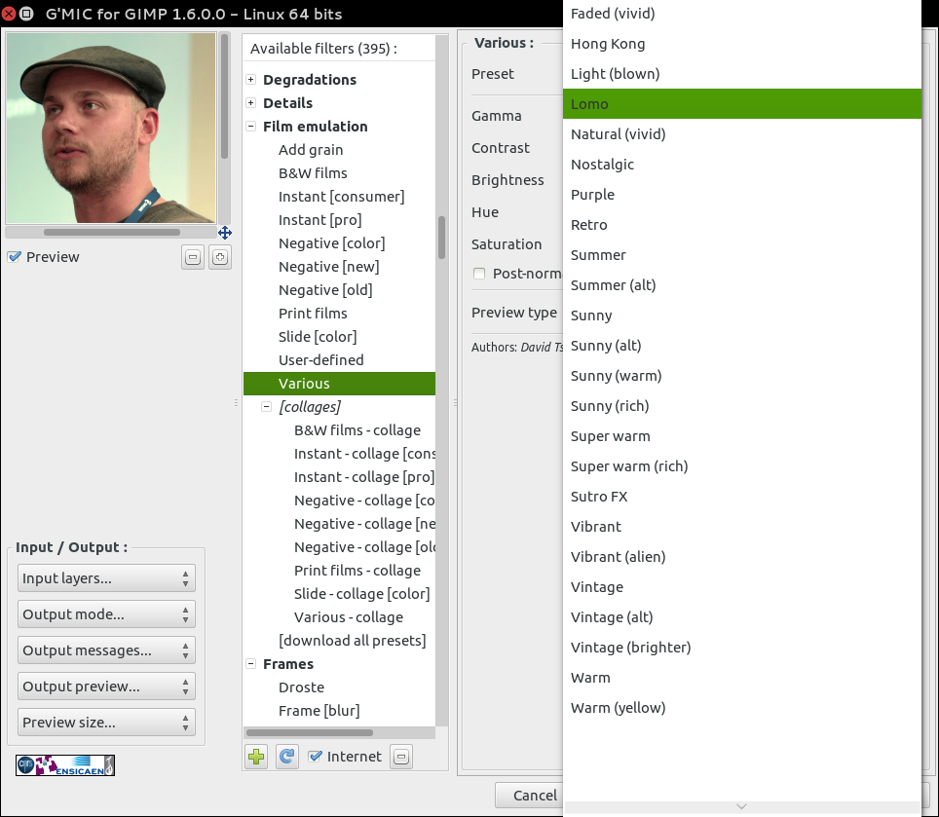Refresh the filter list
This screenshot has width=939, height=817.
click(286, 757)
